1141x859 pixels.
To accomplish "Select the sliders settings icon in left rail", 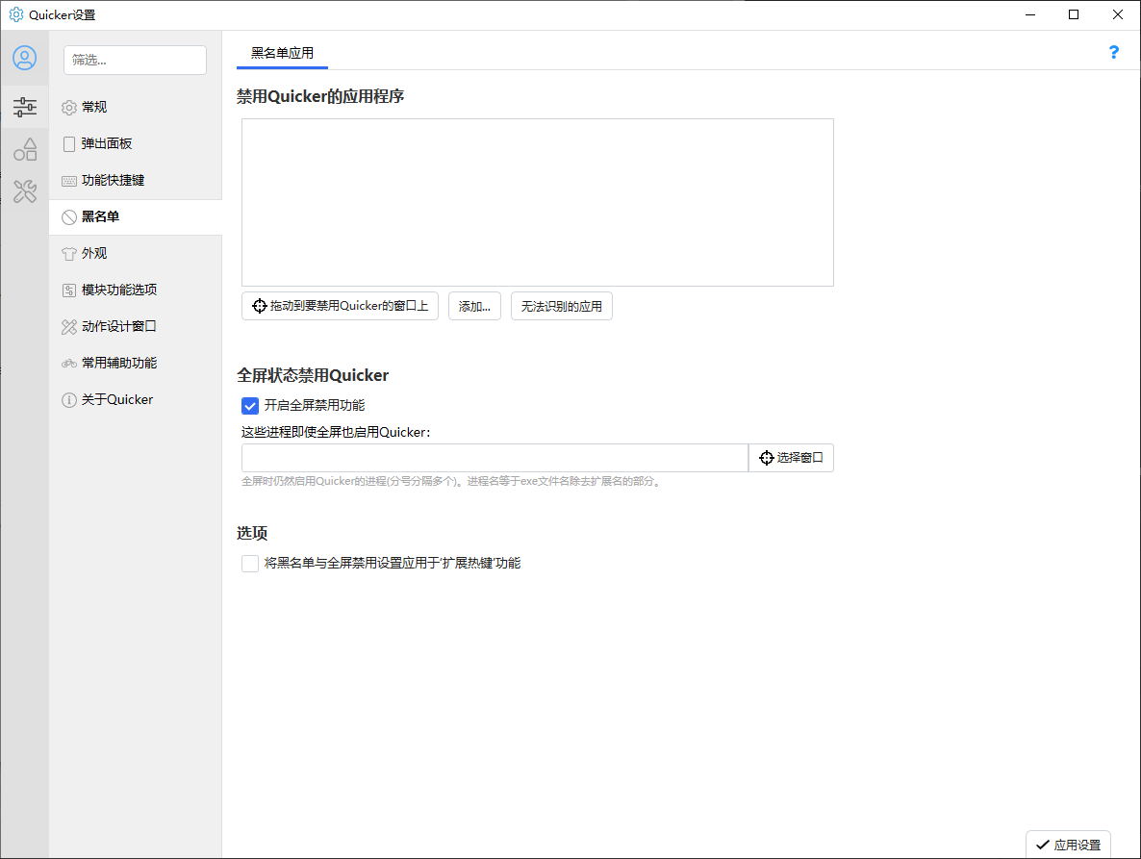I will [x=25, y=107].
